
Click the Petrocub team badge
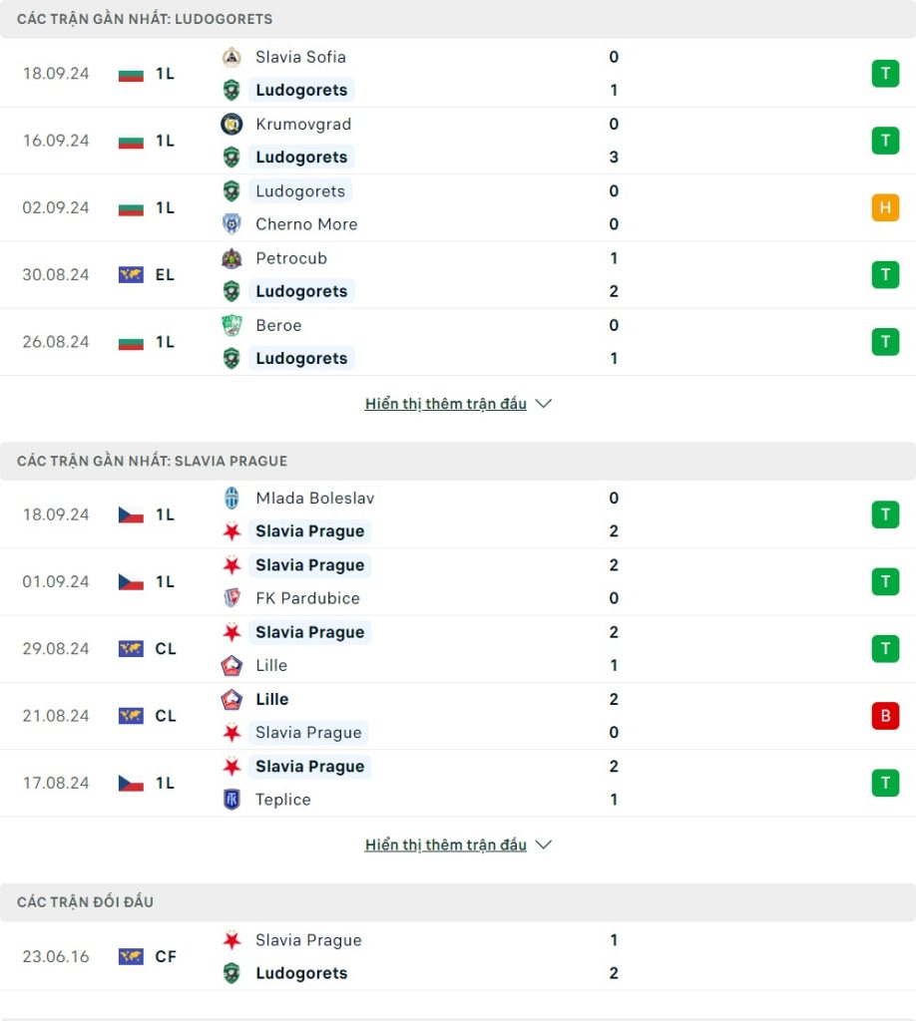coord(231,258)
